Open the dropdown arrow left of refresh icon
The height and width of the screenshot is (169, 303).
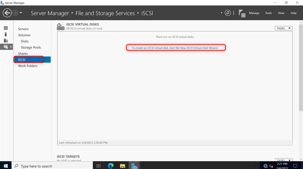(x=221, y=13)
